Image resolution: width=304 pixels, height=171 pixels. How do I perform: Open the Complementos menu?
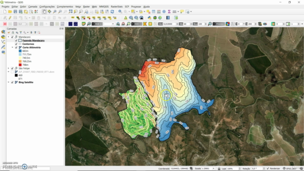pyautogui.click(x=65, y=7)
